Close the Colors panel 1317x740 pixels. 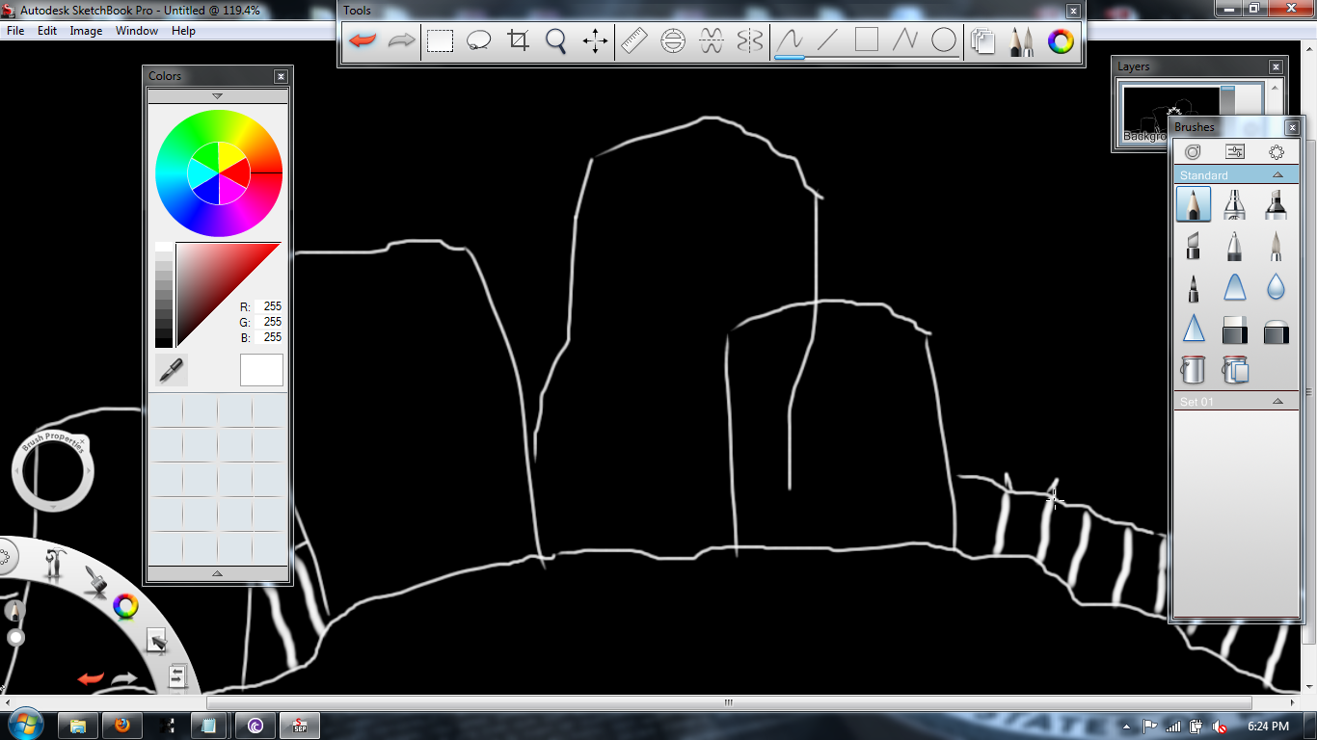(x=281, y=76)
